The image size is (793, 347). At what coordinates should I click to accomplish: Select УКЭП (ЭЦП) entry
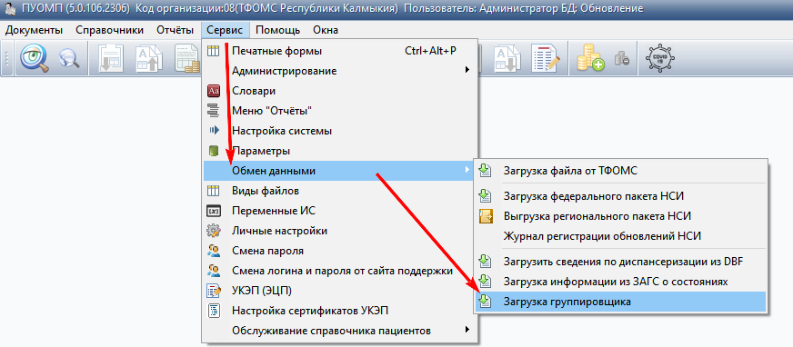tap(340, 291)
